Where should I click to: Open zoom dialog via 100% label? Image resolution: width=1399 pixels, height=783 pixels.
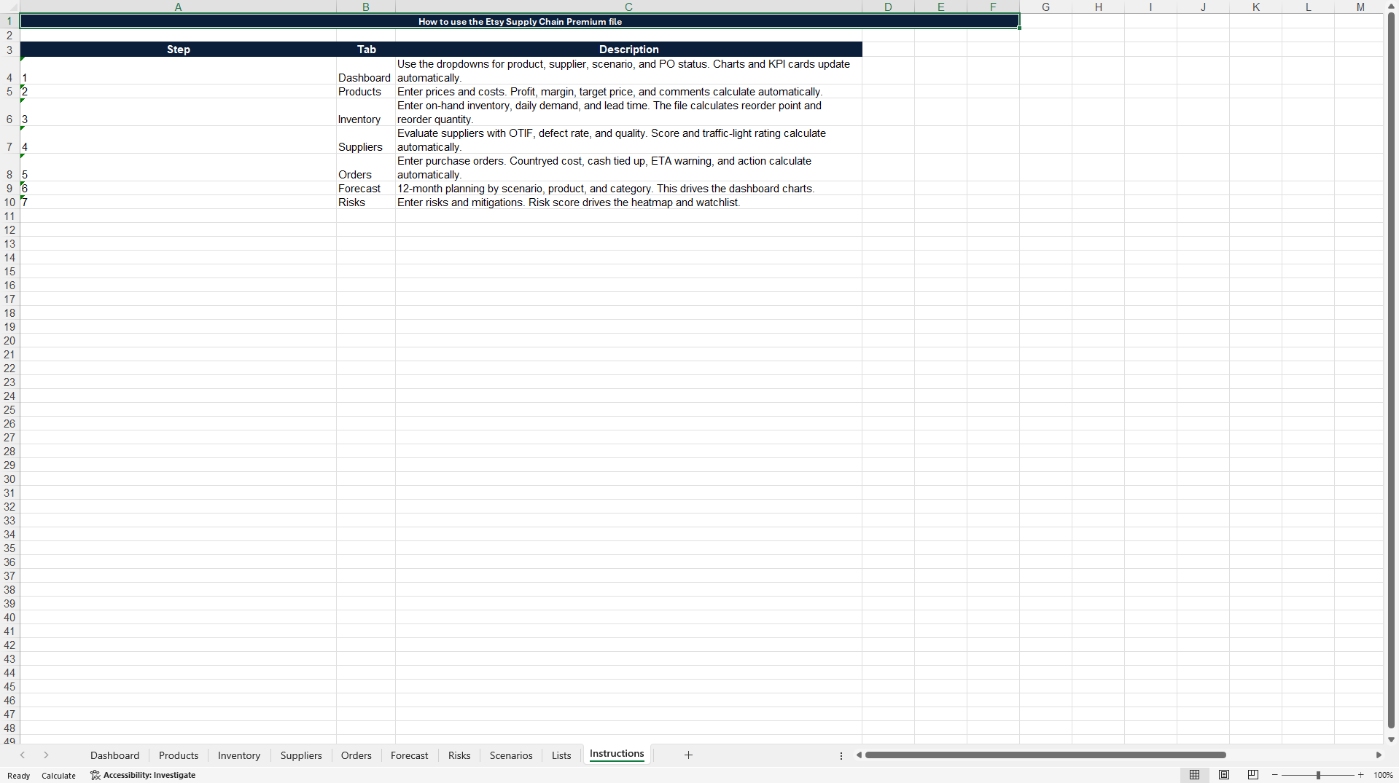click(x=1383, y=776)
